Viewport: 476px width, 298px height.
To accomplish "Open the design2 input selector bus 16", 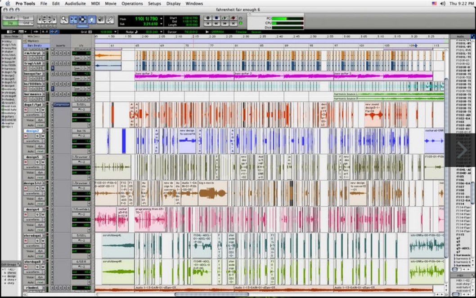I will pyautogui.click(x=81, y=131).
